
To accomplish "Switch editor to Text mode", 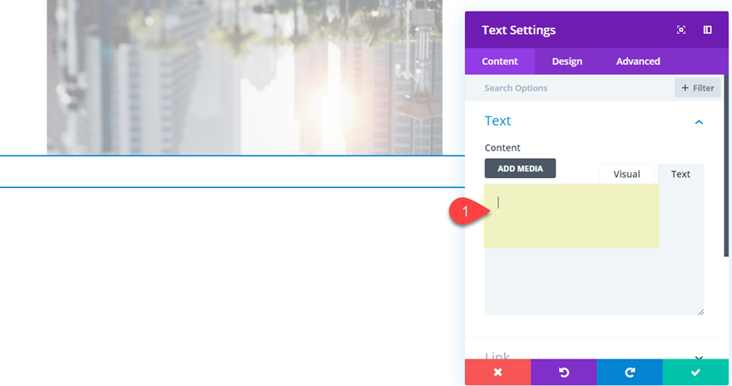I will click(x=680, y=174).
